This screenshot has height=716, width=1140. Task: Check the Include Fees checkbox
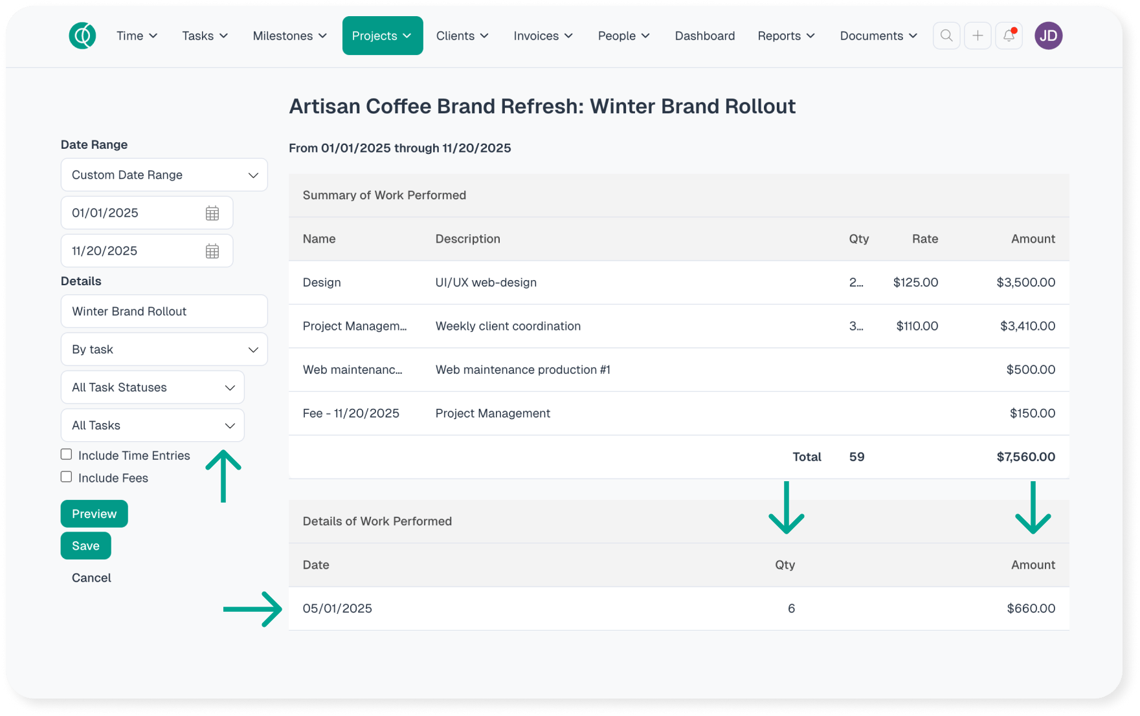pos(67,477)
